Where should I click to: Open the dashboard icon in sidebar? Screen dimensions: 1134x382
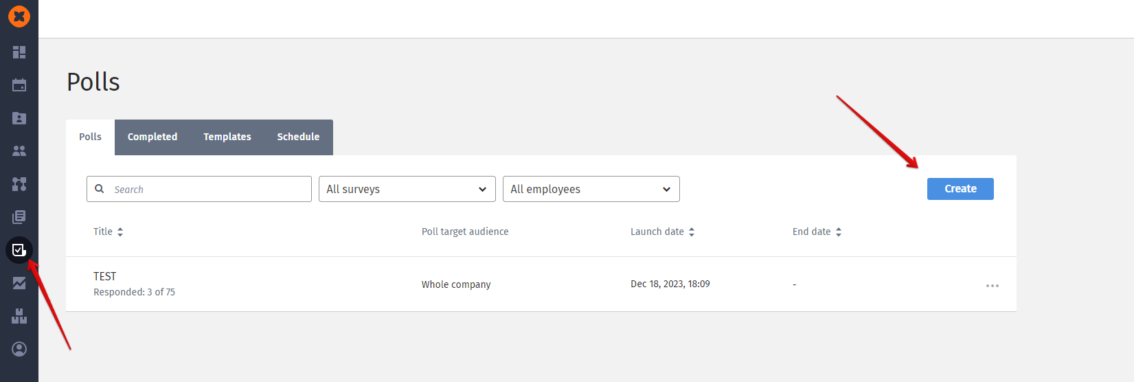tap(19, 52)
